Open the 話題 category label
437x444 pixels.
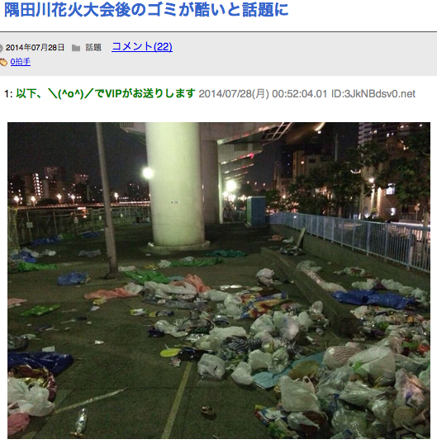pos(93,48)
